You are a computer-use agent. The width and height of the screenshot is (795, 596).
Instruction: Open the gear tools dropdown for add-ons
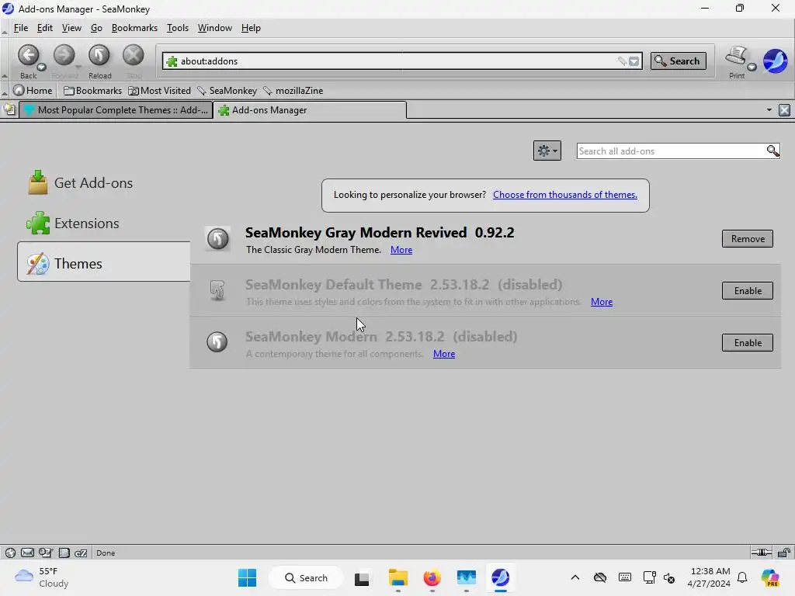pyautogui.click(x=547, y=151)
